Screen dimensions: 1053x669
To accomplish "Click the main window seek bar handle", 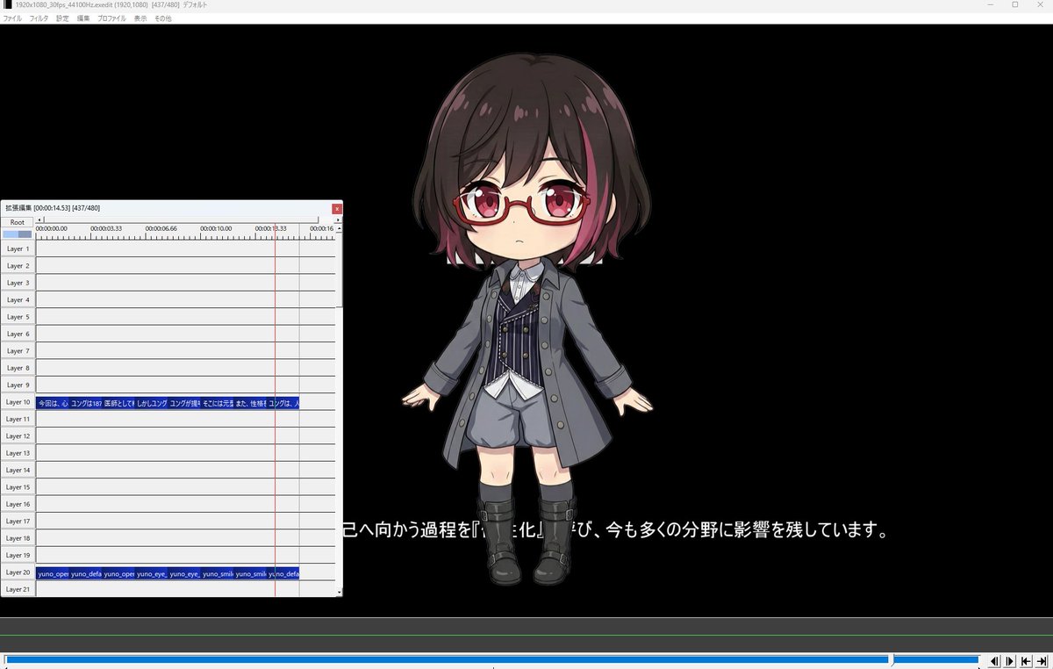I will click(x=892, y=659).
